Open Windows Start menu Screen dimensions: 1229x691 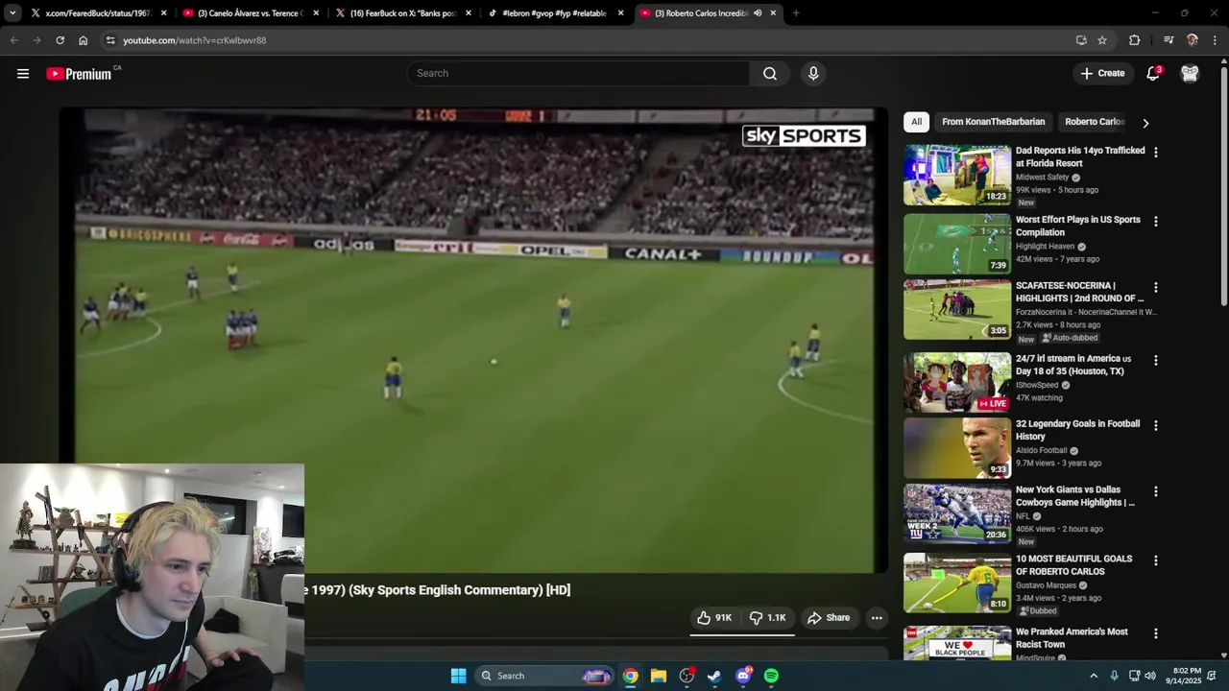[x=458, y=676]
